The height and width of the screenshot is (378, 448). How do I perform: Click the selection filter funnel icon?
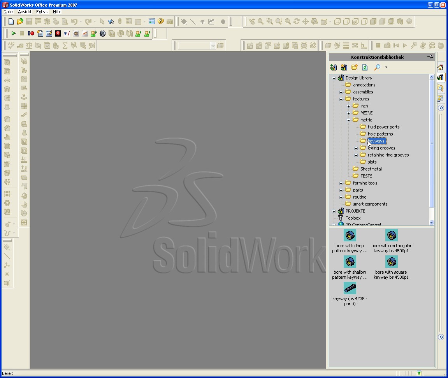coord(111,21)
